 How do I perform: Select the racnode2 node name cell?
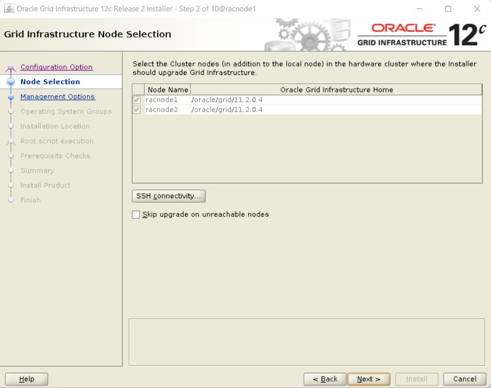point(167,109)
